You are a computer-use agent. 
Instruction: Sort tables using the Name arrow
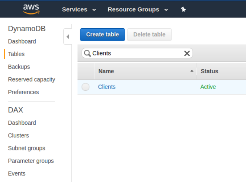tap(192, 71)
